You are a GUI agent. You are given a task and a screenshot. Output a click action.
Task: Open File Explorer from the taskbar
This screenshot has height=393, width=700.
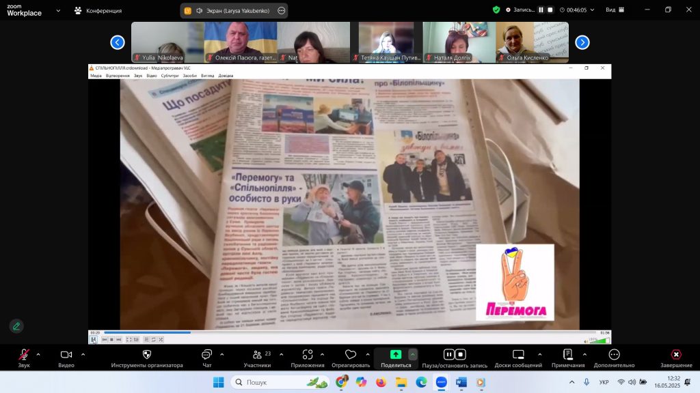[401, 382]
